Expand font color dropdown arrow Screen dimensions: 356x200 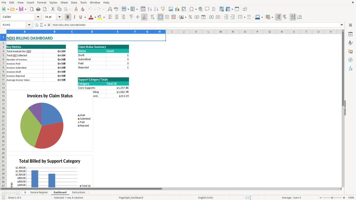95,17
